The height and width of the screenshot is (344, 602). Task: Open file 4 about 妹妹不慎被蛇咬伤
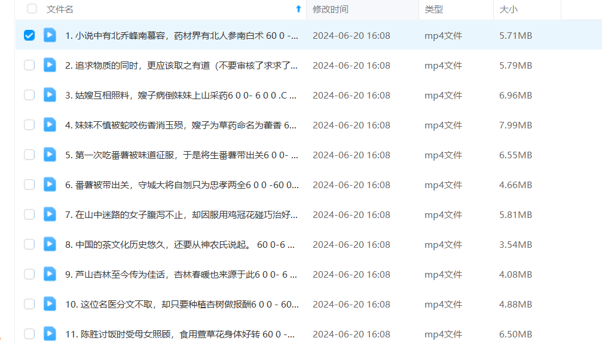click(181, 125)
